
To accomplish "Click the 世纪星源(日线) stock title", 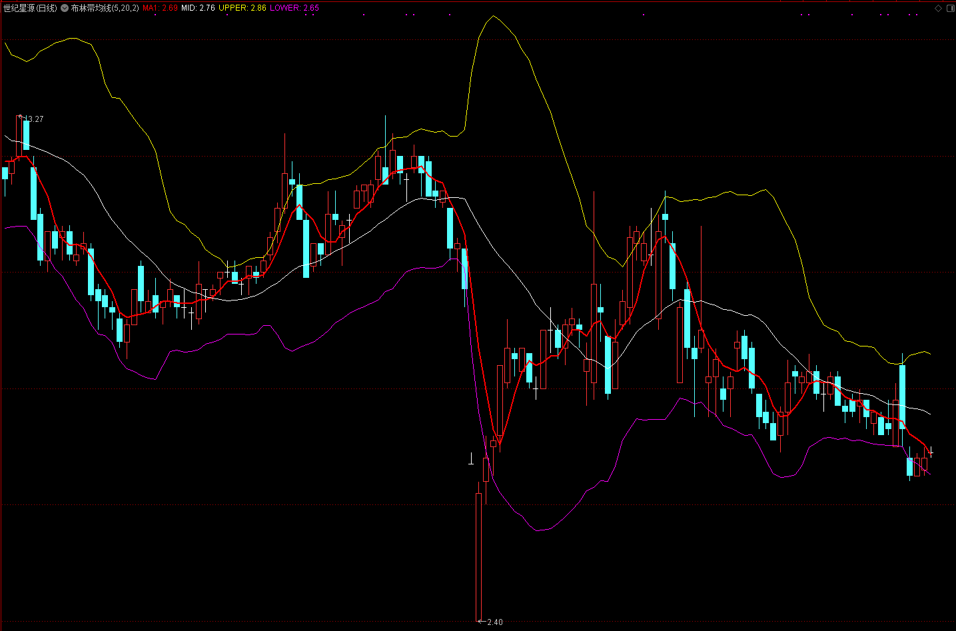I will pyautogui.click(x=30, y=8).
